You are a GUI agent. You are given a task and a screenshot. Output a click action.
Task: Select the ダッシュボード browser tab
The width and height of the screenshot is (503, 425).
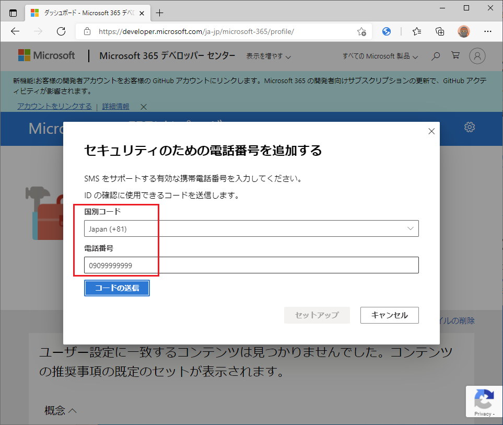click(x=87, y=13)
